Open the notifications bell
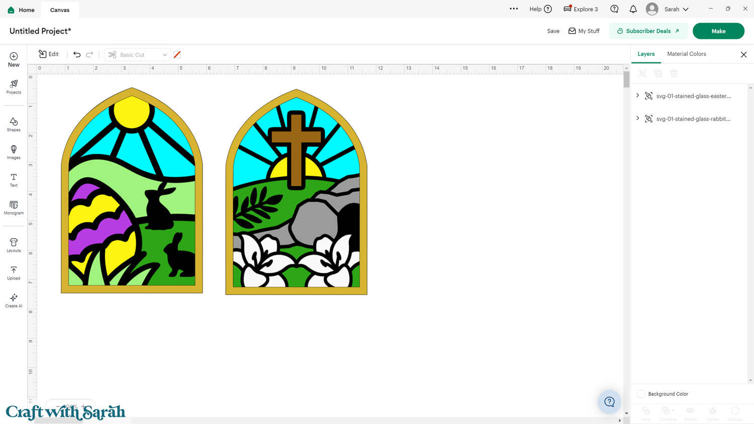 coord(633,9)
